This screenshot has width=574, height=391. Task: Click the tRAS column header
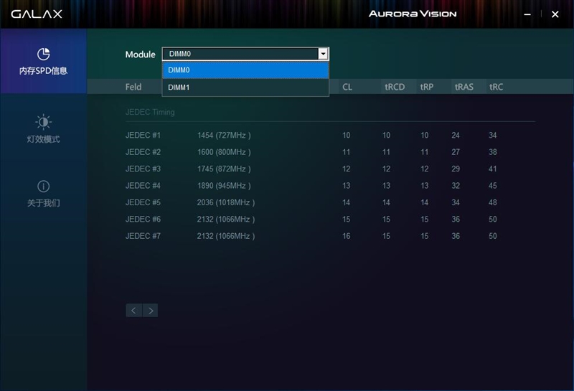tap(464, 87)
